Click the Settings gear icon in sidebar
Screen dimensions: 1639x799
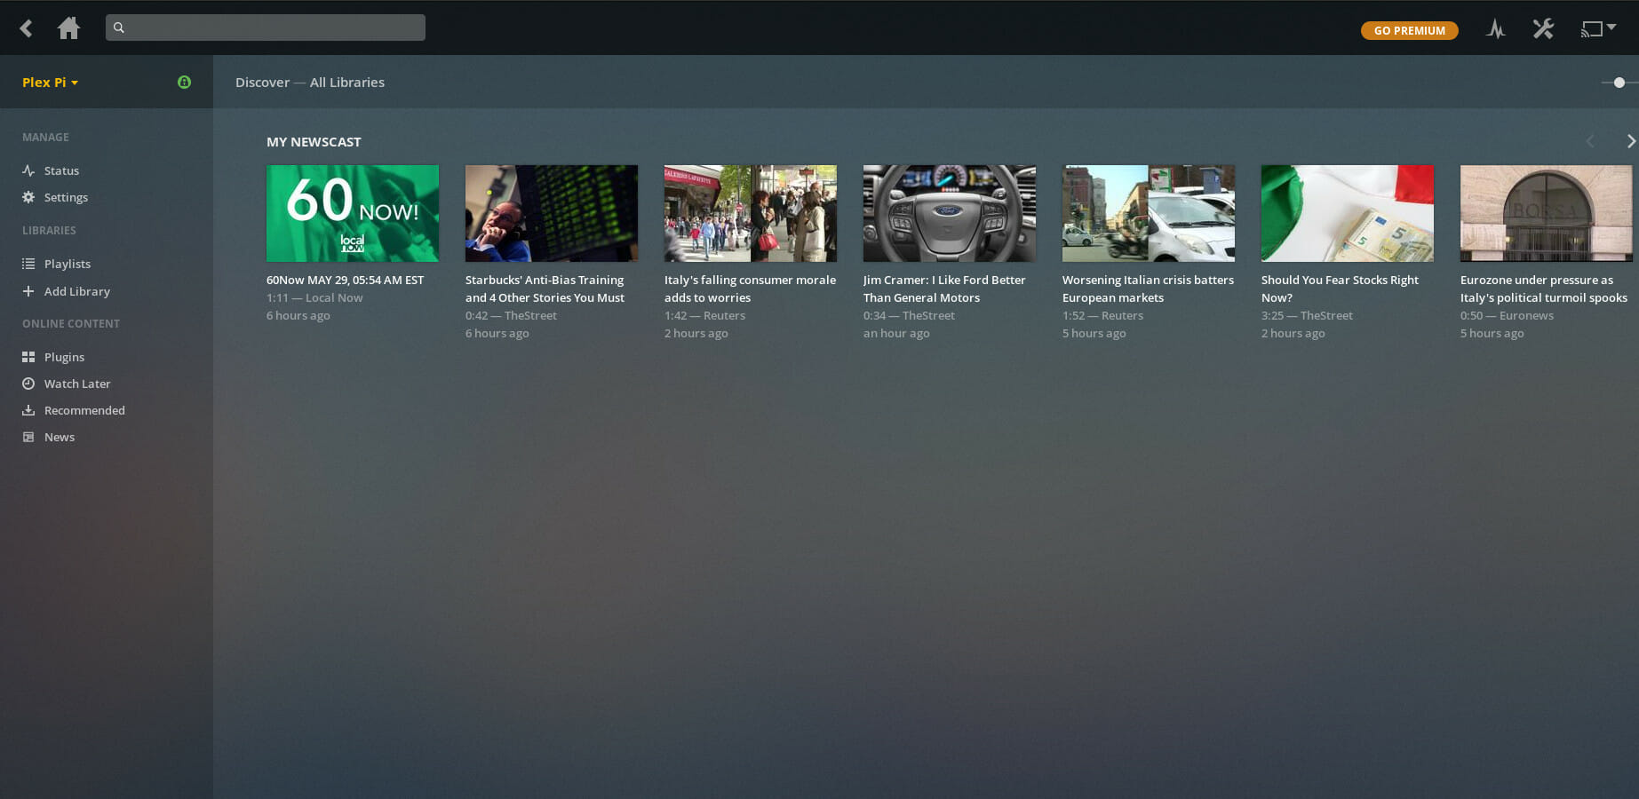coord(28,197)
